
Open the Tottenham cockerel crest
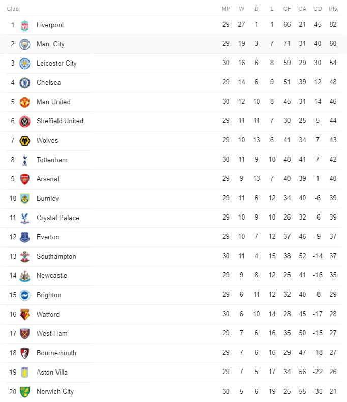click(24, 160)
